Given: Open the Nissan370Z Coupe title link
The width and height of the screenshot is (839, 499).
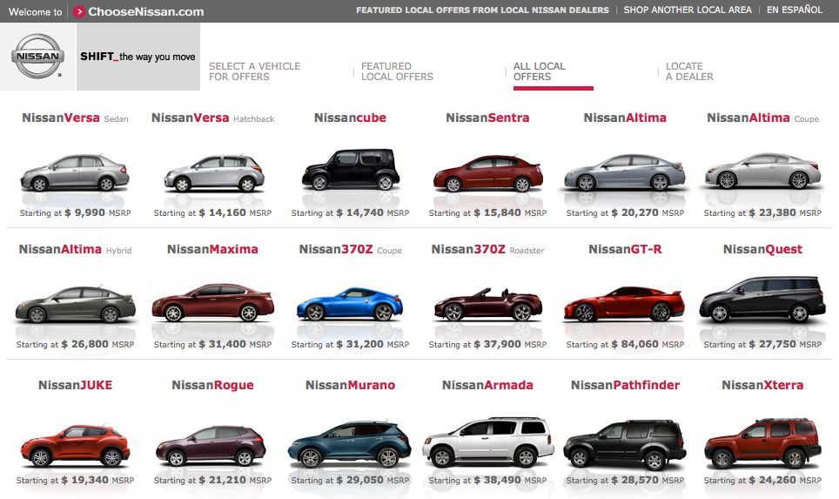Looking at the screenshot, I should tap(350, 249).
